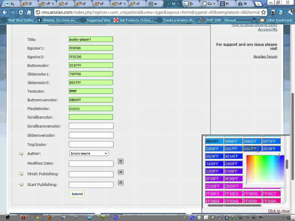Image resolution: width=295 pixels, height=221 pixels.
Task: Click the volume icon in the system tray
Action: click(254, 218)
